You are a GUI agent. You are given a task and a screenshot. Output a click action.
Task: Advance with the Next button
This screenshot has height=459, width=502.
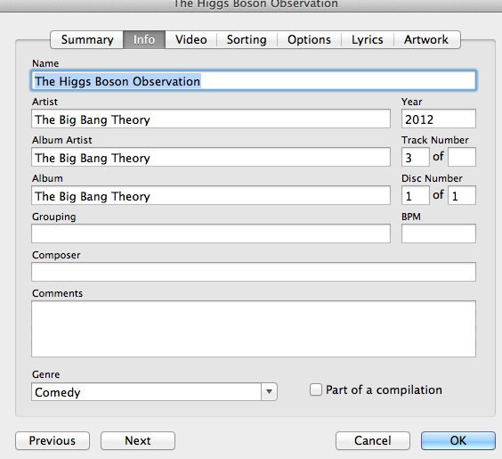click(x=138, y=441)
